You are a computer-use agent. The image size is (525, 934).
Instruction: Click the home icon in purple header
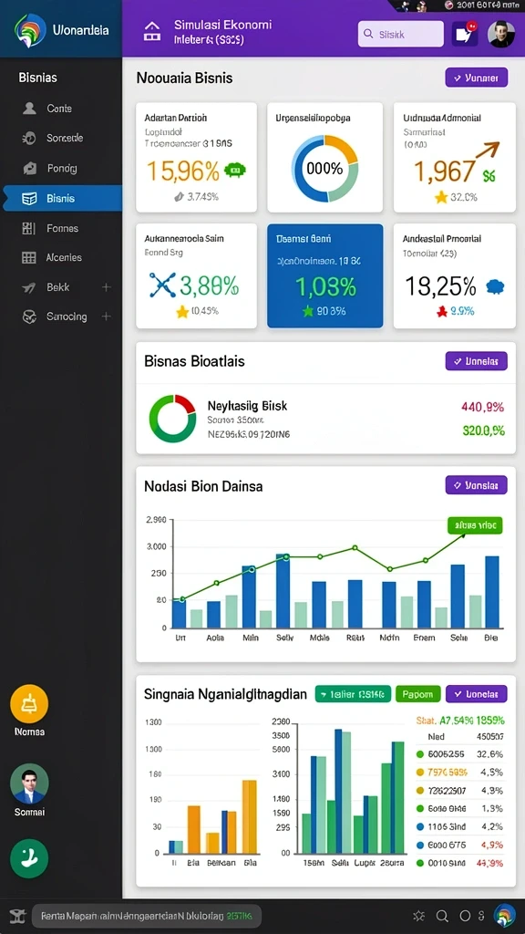point(152,32)
